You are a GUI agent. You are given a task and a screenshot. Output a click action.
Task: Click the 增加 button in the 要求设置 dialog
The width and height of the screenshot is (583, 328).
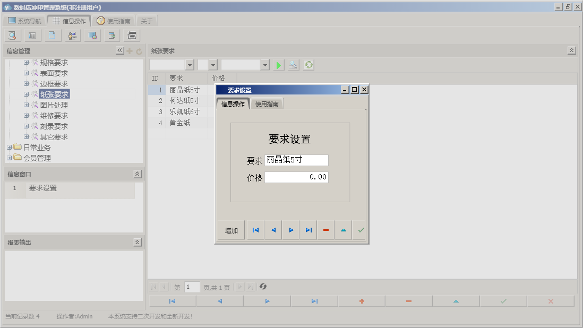click(230, 230)
